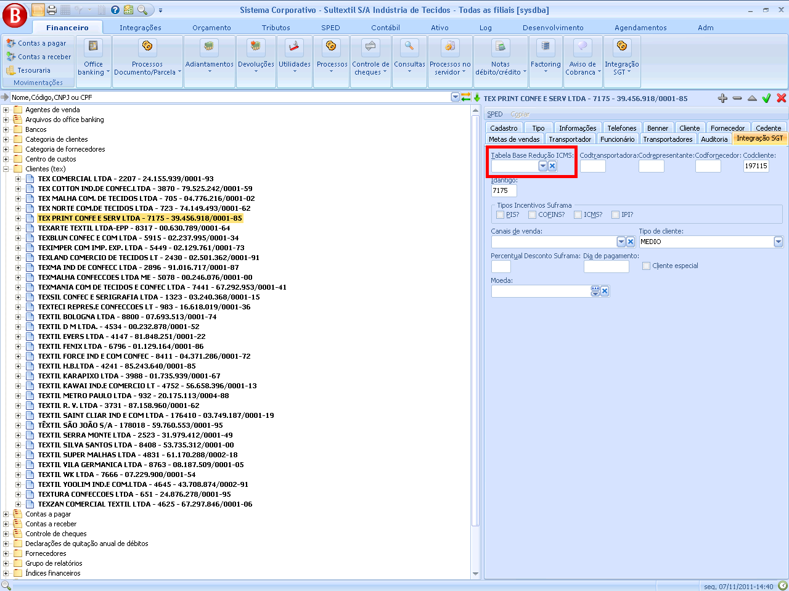Check the COFINS? incentive box
Viewport: 789px width, 591px height.
(532, 215)
